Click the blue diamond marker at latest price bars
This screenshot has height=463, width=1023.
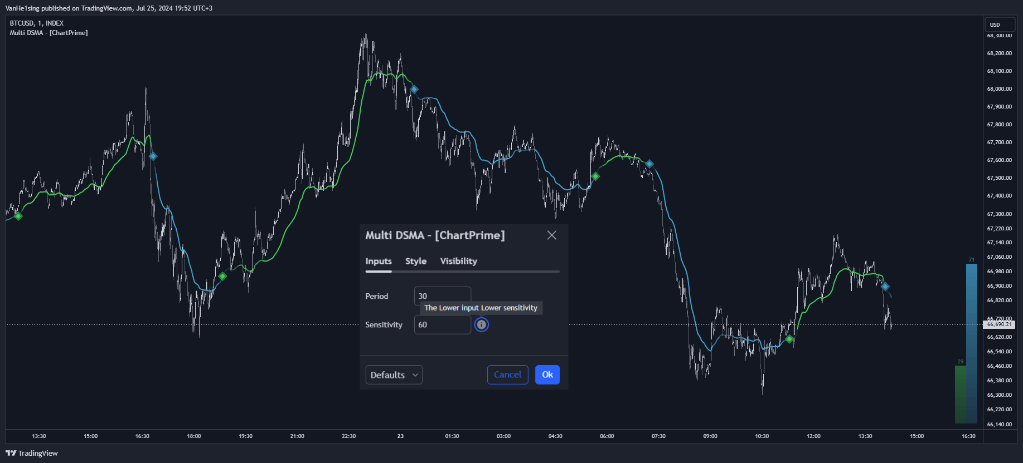pyautogui.click(x=885, y=287)
